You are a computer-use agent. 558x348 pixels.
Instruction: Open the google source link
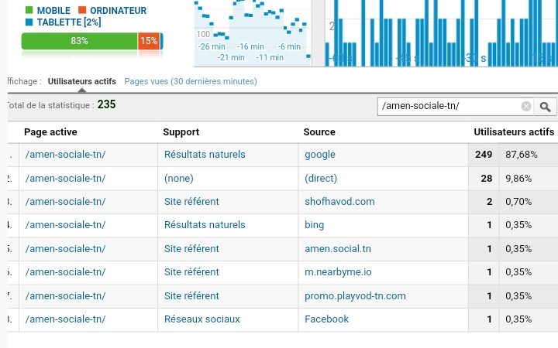(320, 155)
